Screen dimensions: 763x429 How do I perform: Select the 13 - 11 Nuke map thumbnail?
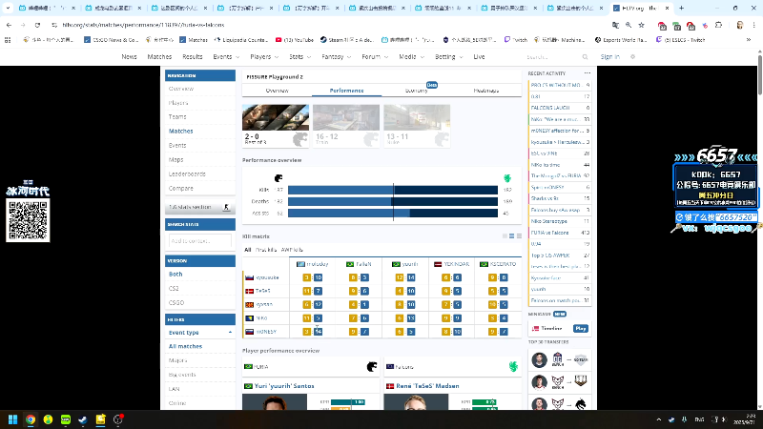417,126
